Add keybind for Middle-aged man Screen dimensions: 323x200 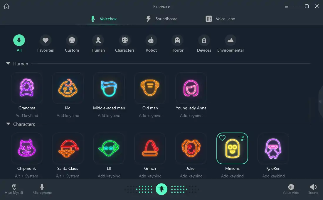coord(109,116)
